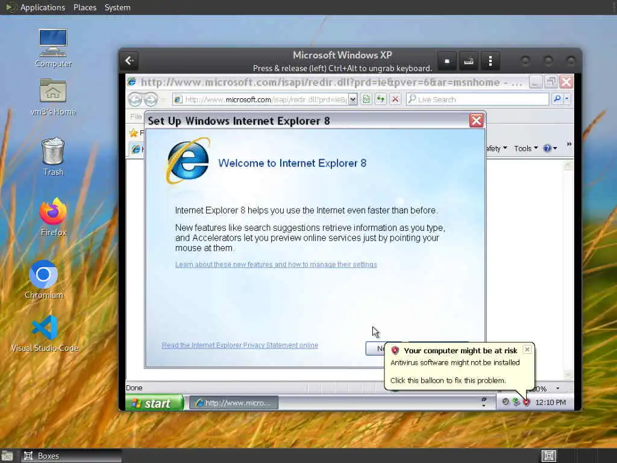617x463 pixels.
Task: Open the vm3's Home folder icon
Action: tap(53, 96)
